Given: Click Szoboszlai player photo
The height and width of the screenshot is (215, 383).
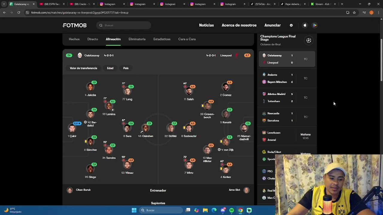Looking at the screenshot, I should [x=189, y=128].
